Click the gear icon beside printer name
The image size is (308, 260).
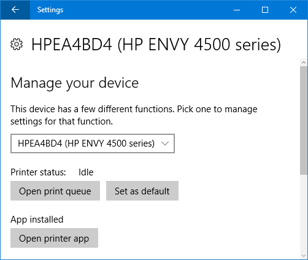pos(17,44)
